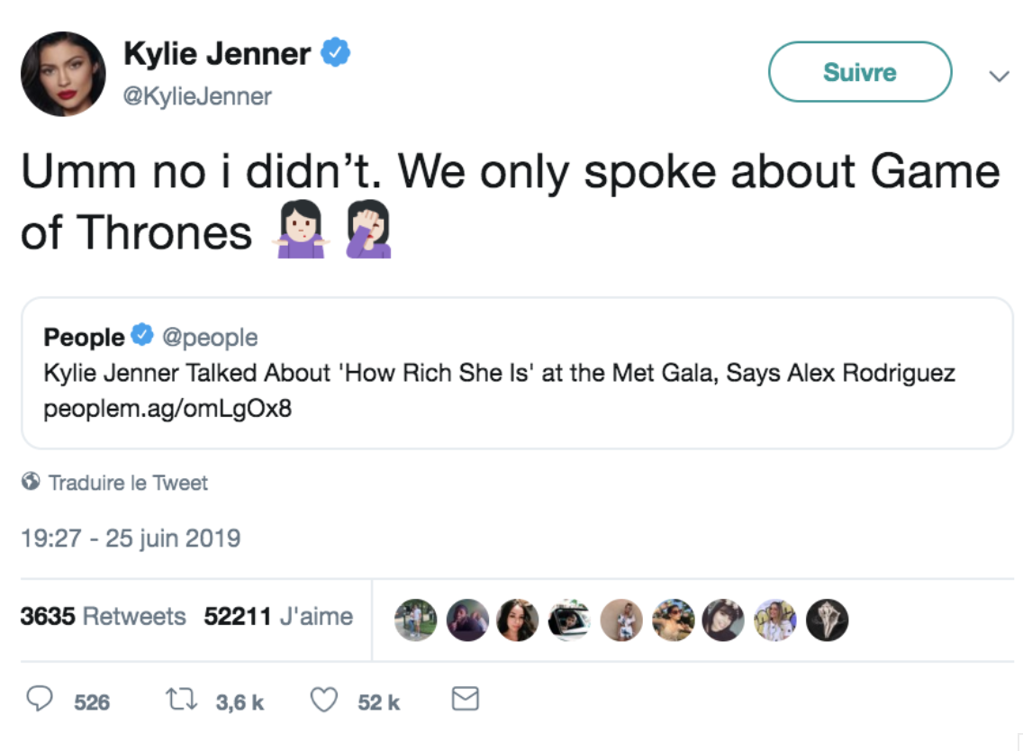This screenshot has height=751, width=1023.
Task: Click the globe icon beside Traduire
Action: [x=32, y=483]
